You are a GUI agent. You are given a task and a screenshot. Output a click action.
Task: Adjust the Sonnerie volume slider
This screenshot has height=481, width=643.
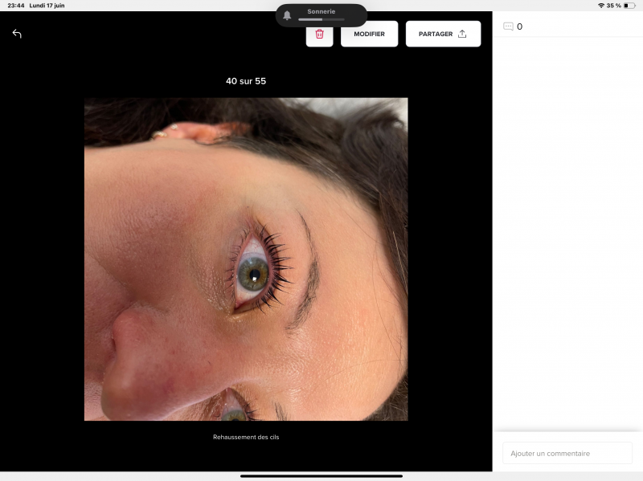(321, 20)
